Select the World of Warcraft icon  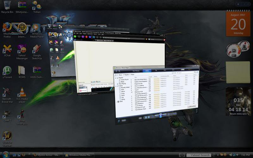click(7, 139)
